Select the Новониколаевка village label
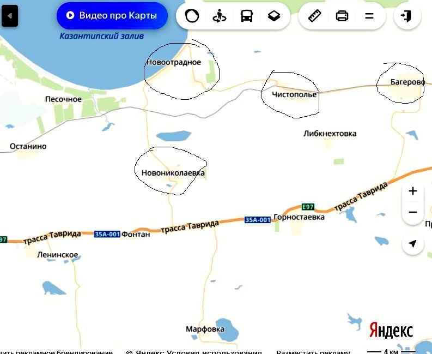The width and height of the screenshot is (432, 354). click(x=173, y=173)
